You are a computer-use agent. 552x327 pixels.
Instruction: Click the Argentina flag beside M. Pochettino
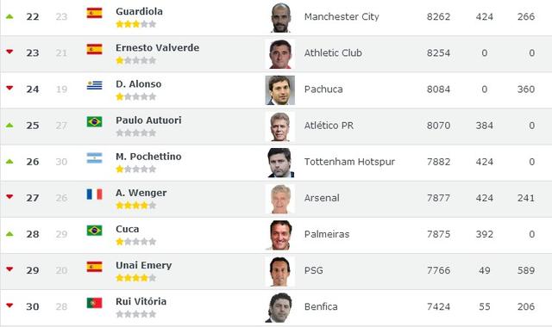[94, 157]
